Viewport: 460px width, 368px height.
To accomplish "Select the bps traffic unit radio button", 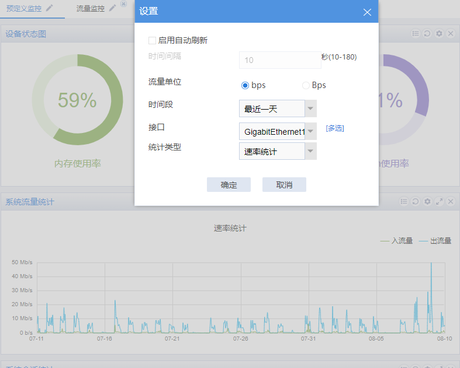I will click(x=245, y=85).
